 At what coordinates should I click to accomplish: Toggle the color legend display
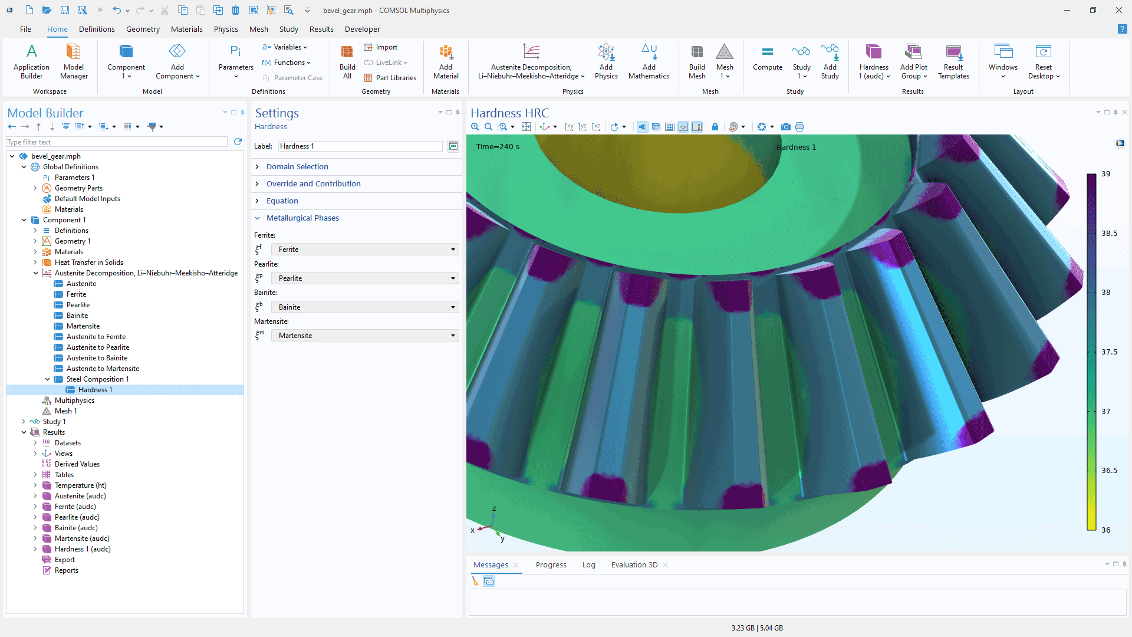[697, 127]
